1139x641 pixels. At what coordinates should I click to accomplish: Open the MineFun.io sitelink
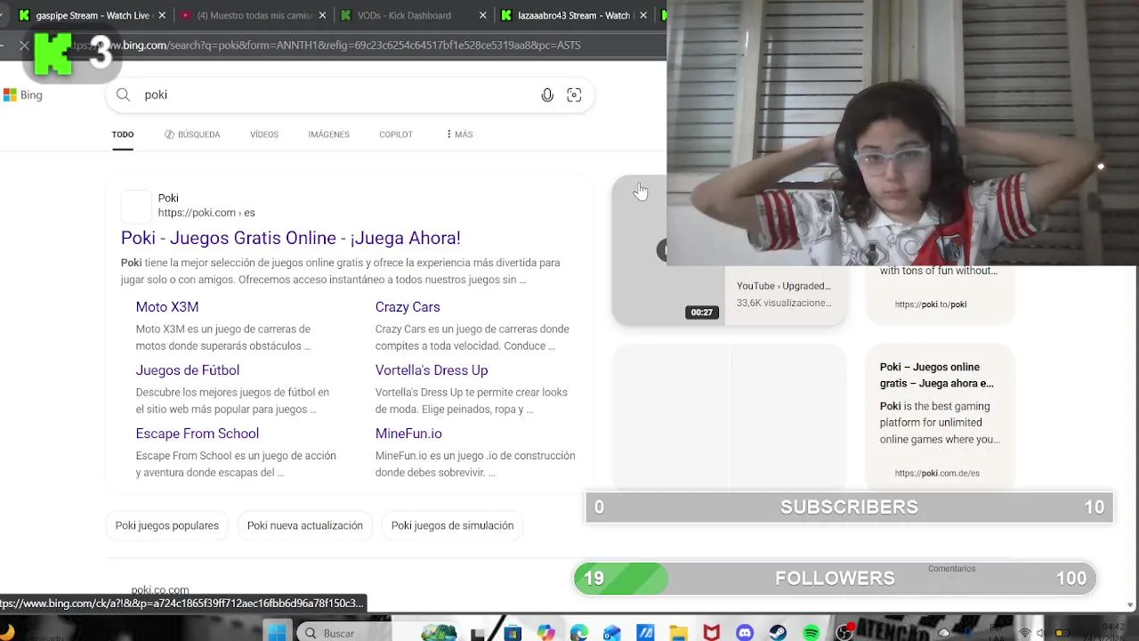click(408, 434)
